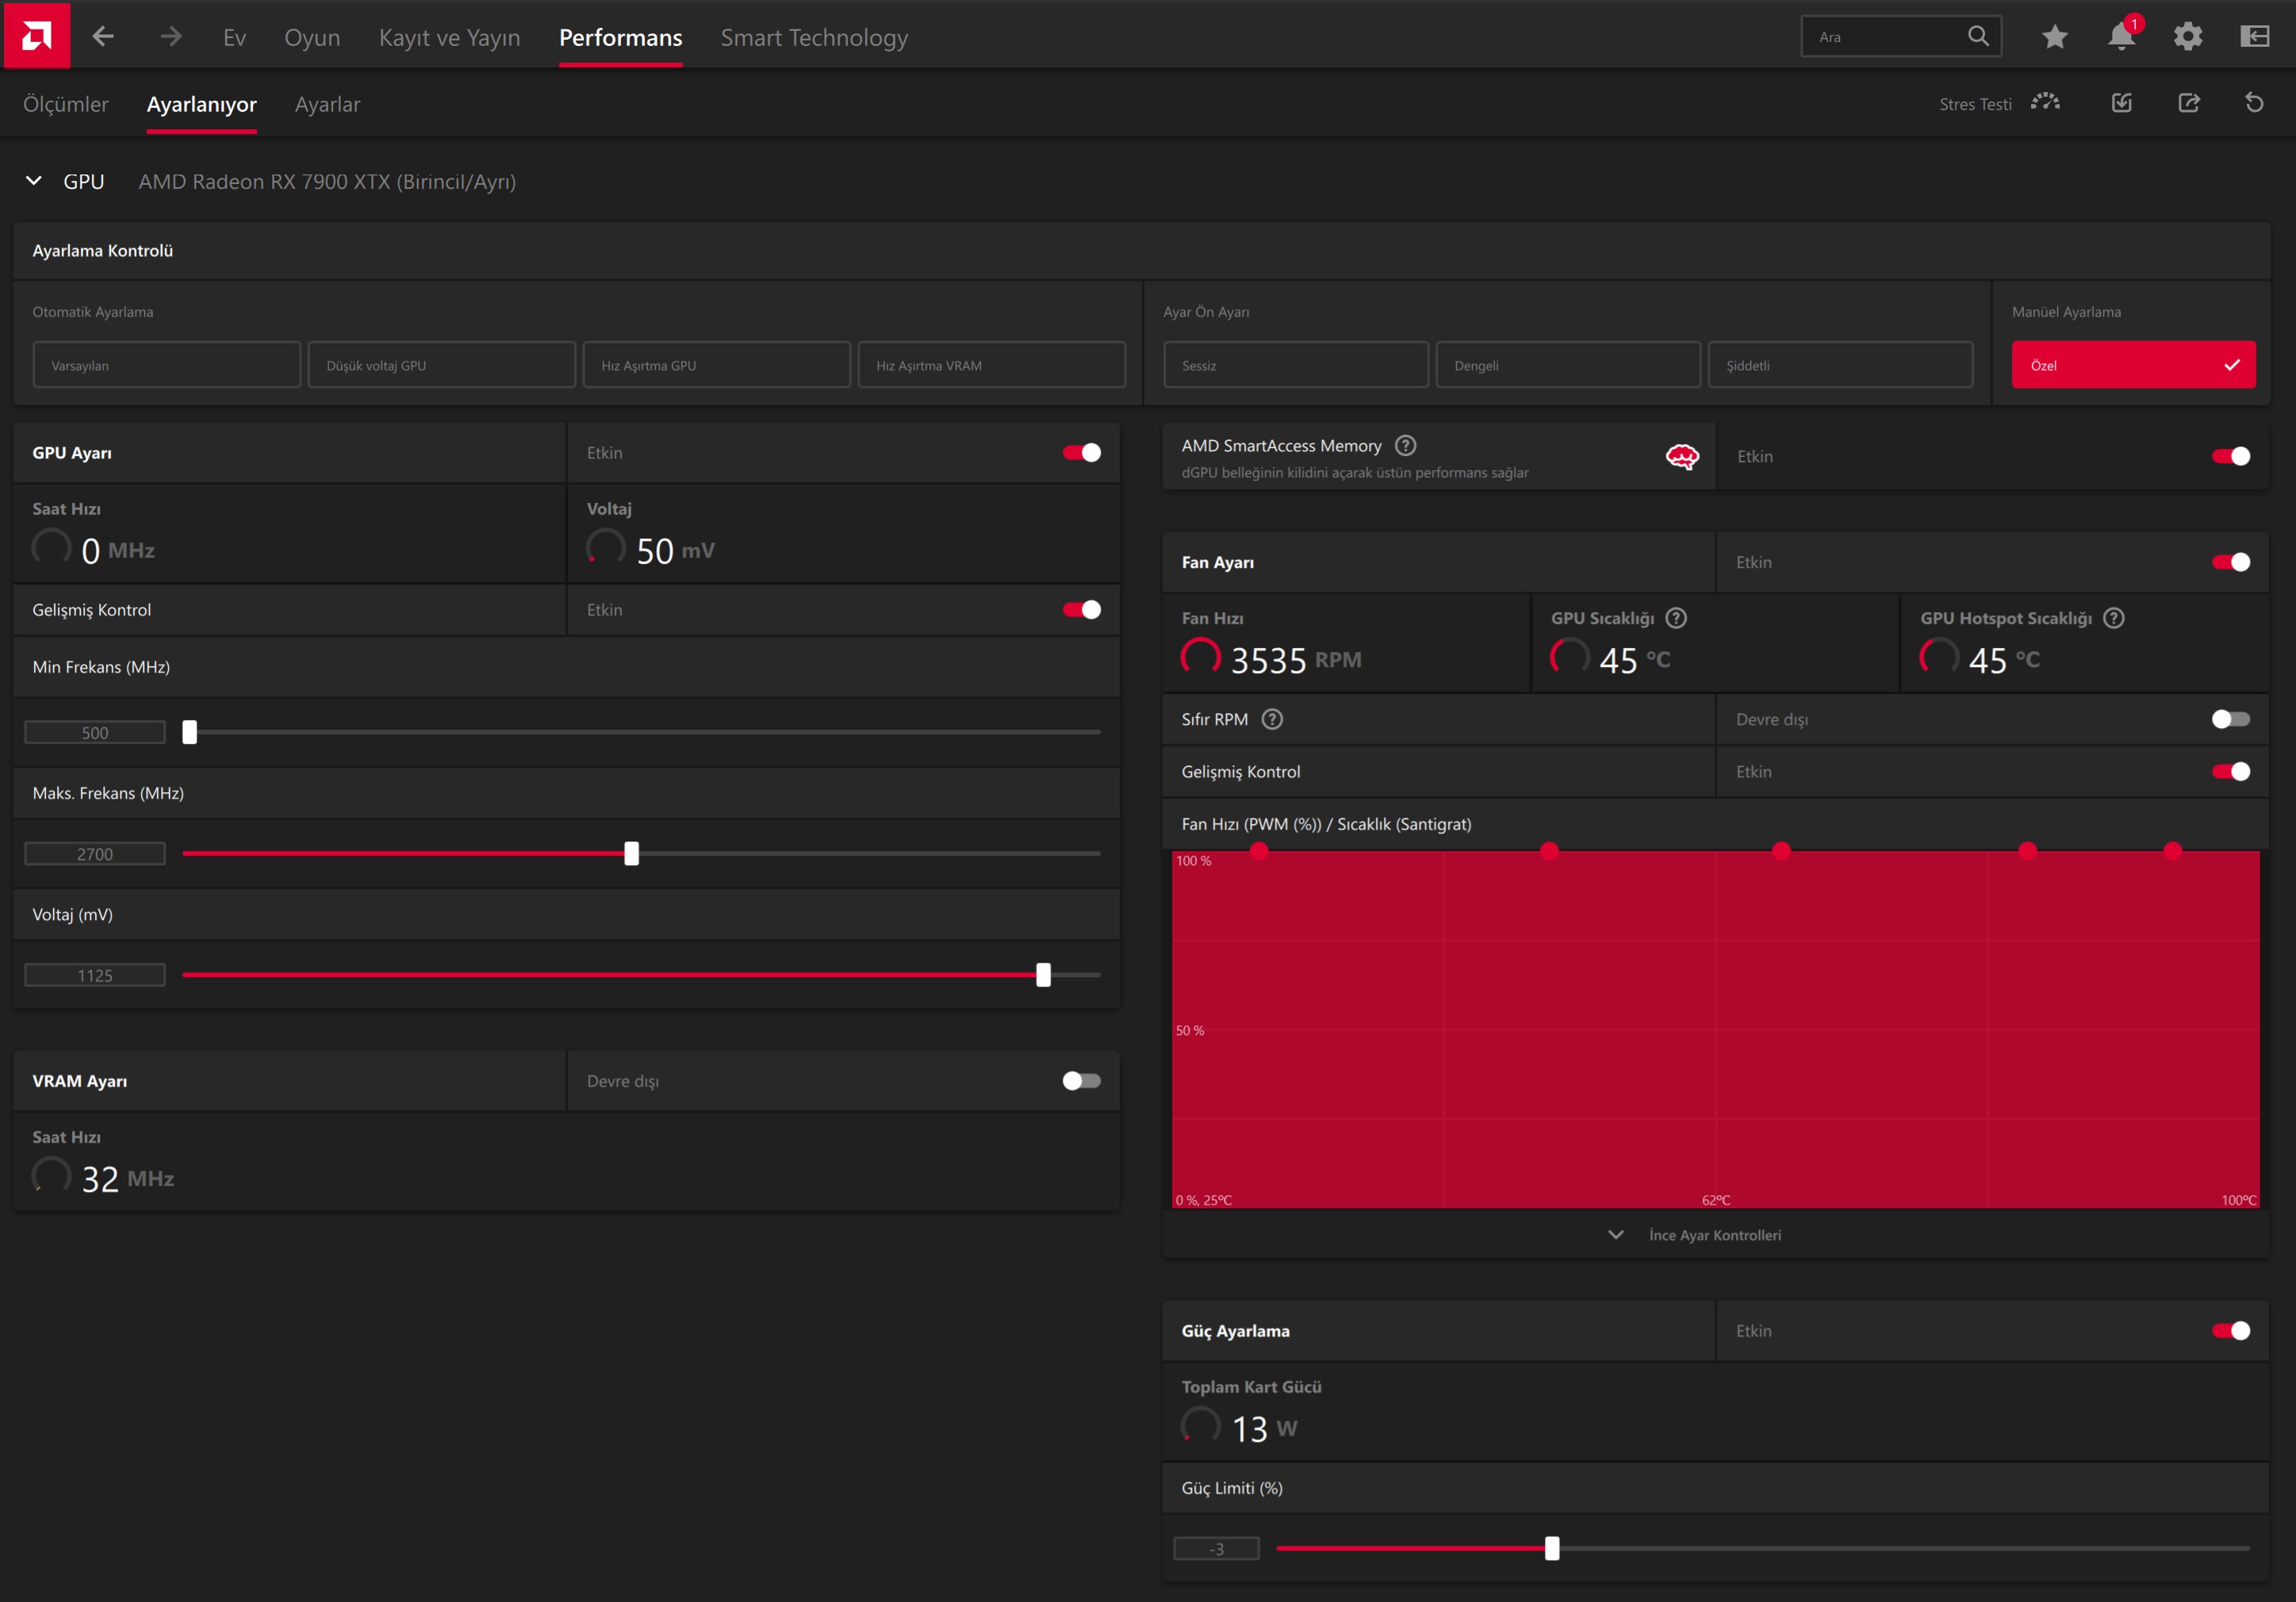Choose the Dengeli tuning preset
Screen dimensions: 2296x1602
pos(1567,365)
